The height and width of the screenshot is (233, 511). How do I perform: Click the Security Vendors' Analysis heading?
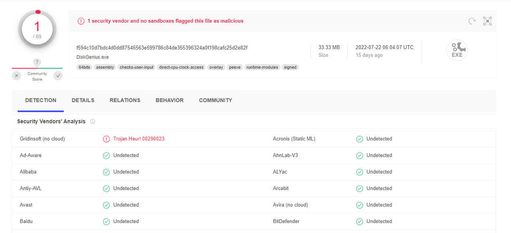click(51, 121)
